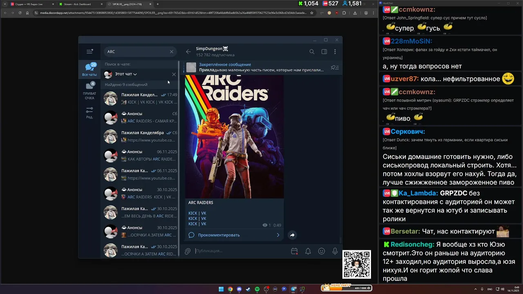
Task: Open the emoji picker
Action: click(x=322, y=251)
